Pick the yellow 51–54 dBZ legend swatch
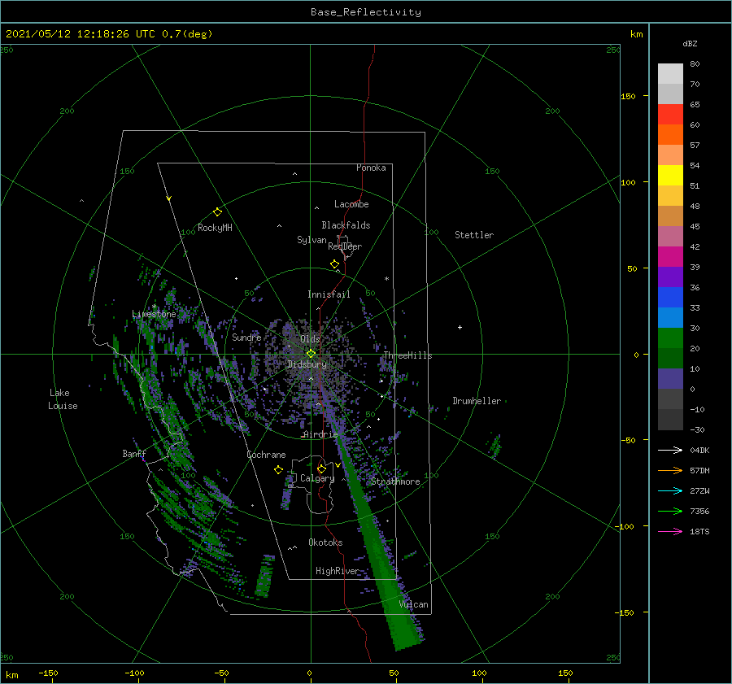The height and width of the screenshot is (684, 732). pyautogui.click(x=670, y=176)
